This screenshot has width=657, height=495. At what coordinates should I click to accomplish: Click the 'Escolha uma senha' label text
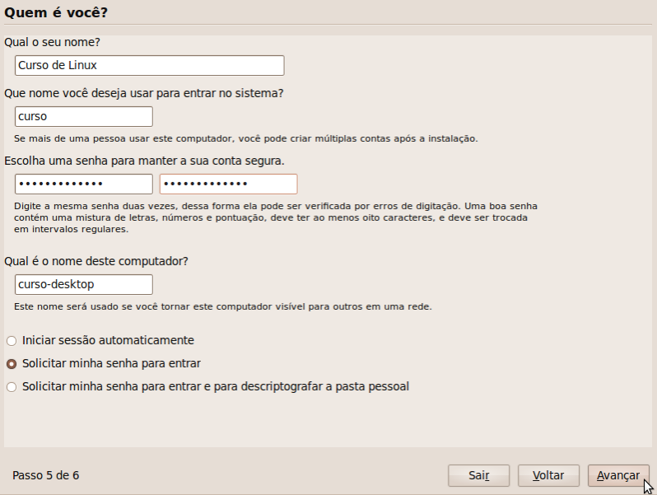click(144, 161)
